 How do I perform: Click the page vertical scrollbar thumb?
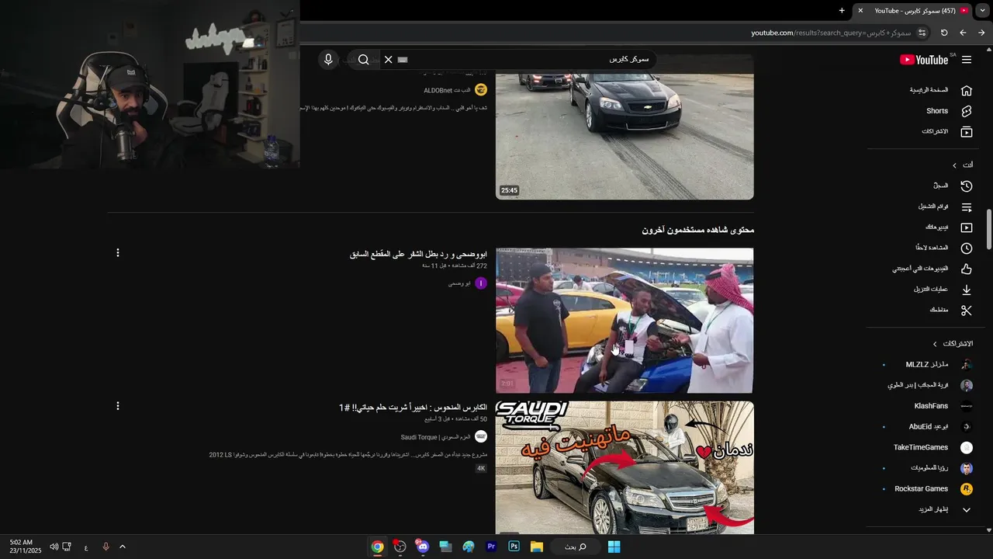tap(989, 229)
